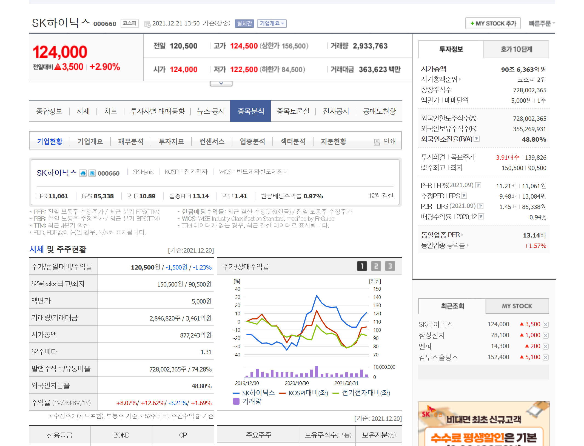
Task: Click the SK증권 advertisement banner
Action: coord(484,424)
